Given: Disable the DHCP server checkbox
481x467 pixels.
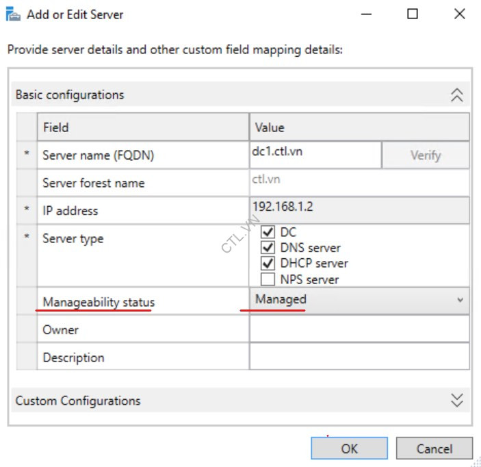Looking at the screenshot, I should point(268,264).
